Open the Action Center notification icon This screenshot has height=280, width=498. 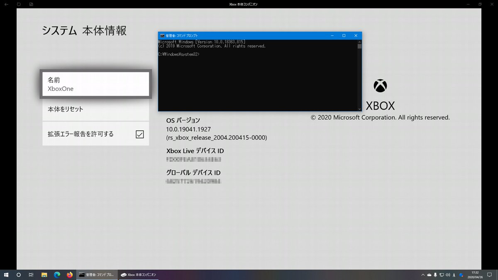[x=490, y=275]
